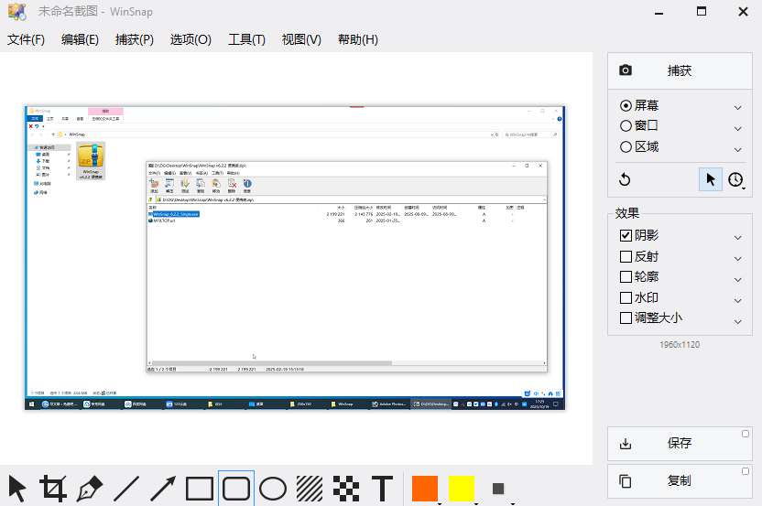The height and width of the screenshot is (506, 762).
Task: Open the 文件(F) menu
Action: click(26, 40)
